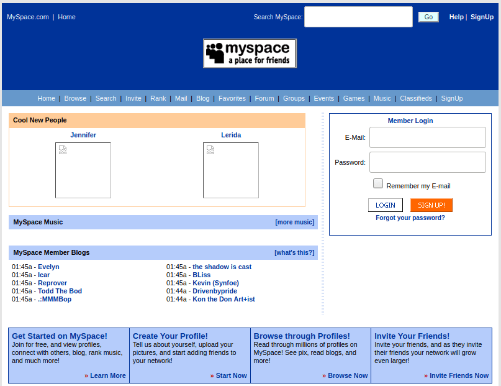
Task: Click the Go search button
Action: [428, 17]
